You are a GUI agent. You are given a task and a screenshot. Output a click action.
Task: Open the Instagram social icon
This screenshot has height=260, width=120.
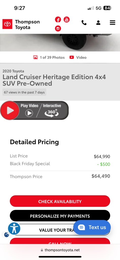(x=58, y=28)
